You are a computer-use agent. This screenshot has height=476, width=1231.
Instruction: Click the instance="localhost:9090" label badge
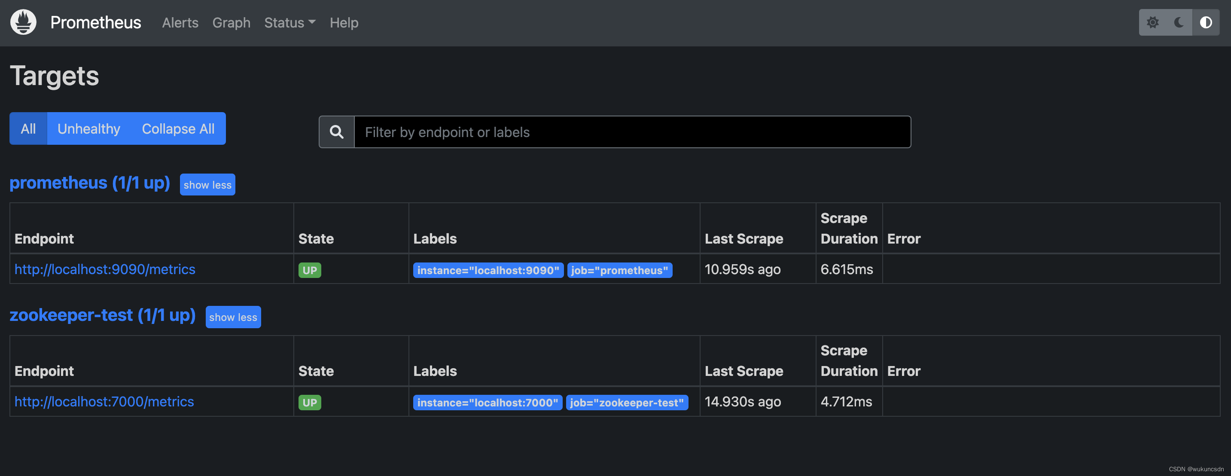tap(488, 270)
